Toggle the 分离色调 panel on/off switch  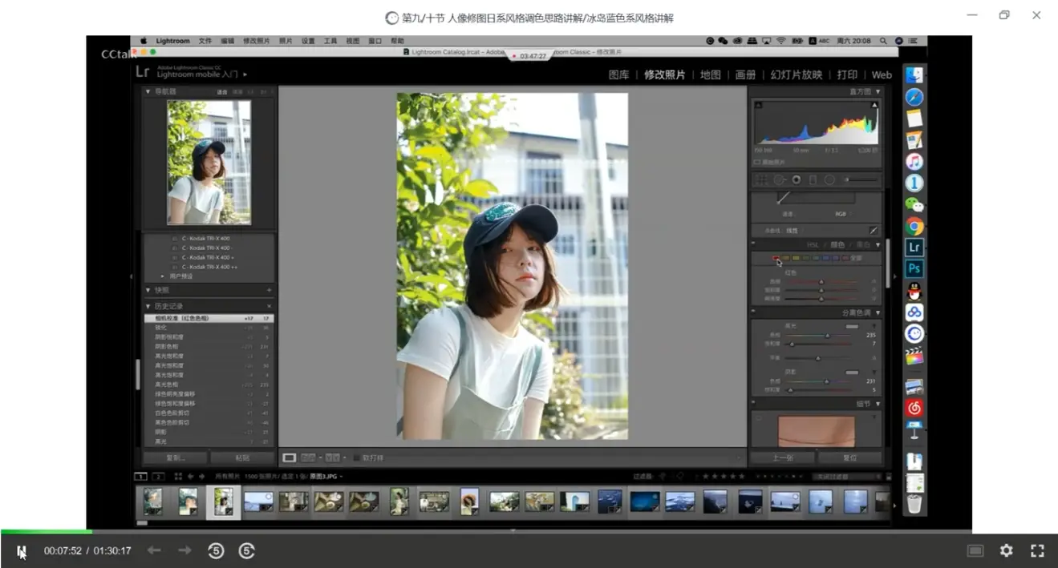[x=754, y=312]
